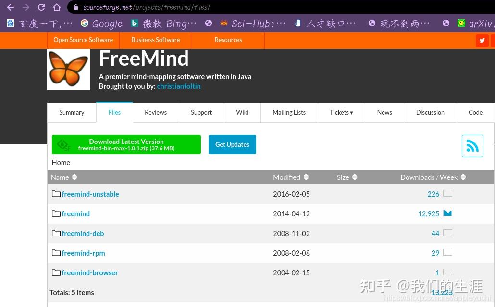Switch to the Wiki tab
This screenshot has height=307, width=495.
(242, 113)
